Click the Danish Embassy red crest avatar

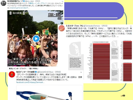[x=12, y=74]
